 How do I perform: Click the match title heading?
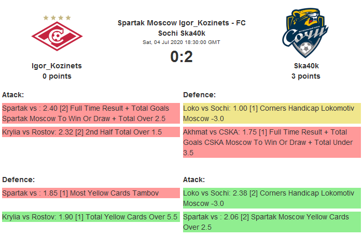(x=181, y=28)
